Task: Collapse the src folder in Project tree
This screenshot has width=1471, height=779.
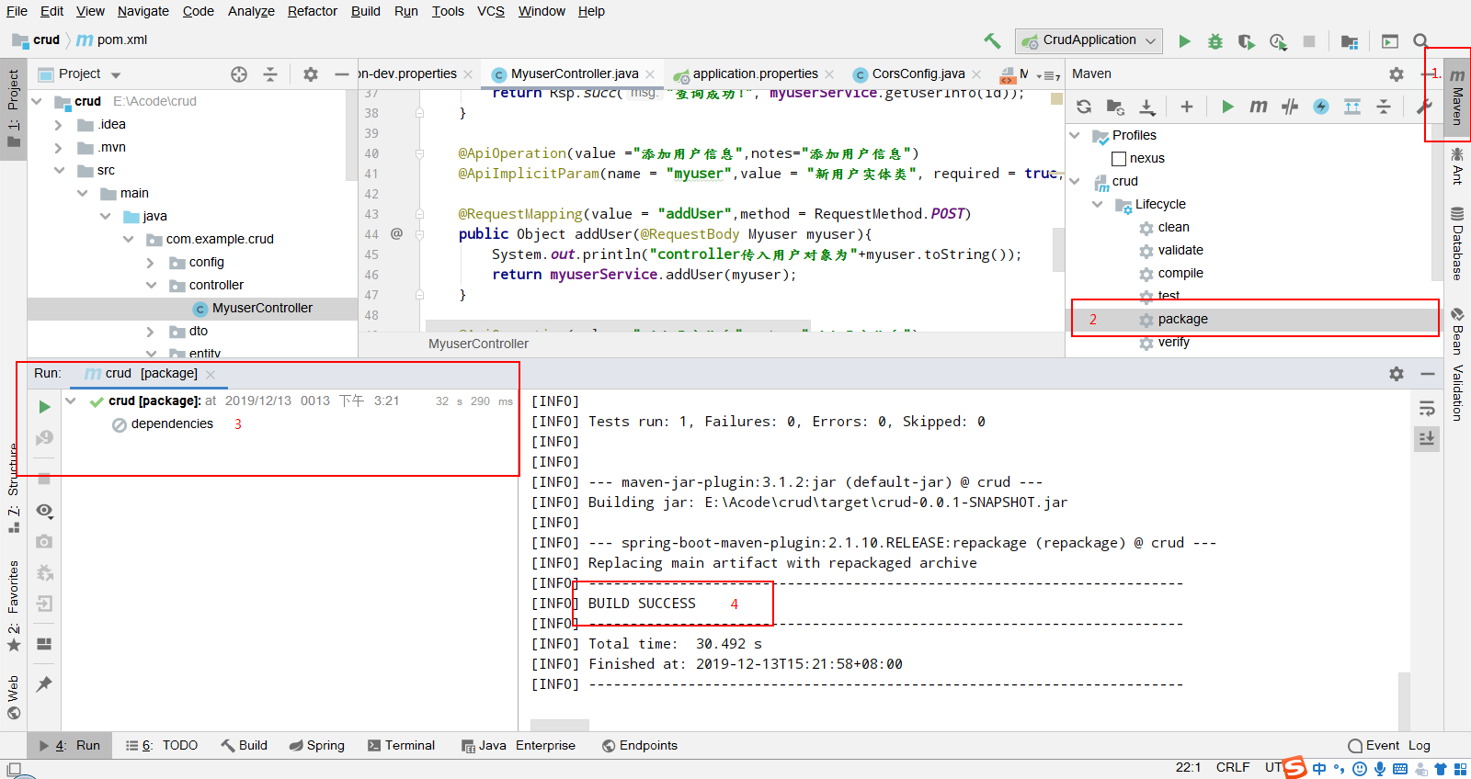Action: (x=59, y=170)
